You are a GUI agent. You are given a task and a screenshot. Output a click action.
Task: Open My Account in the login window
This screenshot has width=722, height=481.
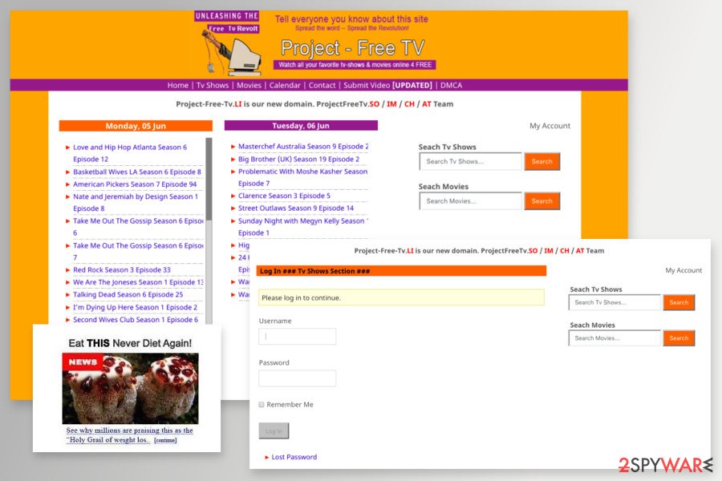(x=683, y=270)
